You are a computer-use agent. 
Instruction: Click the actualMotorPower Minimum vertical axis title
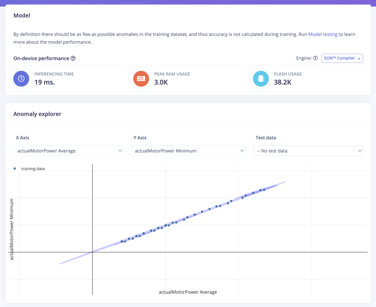(12, 229)
